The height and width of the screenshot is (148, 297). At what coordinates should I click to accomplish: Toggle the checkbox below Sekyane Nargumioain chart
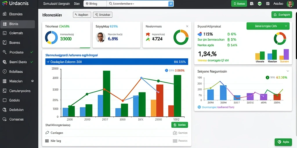[199, 107]
